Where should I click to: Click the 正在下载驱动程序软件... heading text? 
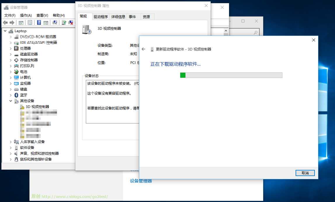(176, 64)
